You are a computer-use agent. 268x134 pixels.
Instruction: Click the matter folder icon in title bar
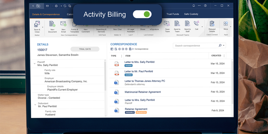(38, 6)
